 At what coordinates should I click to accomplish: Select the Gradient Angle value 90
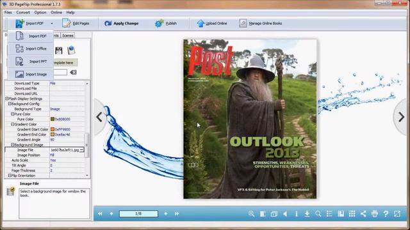pyautogui.click(x=52, y=140)
